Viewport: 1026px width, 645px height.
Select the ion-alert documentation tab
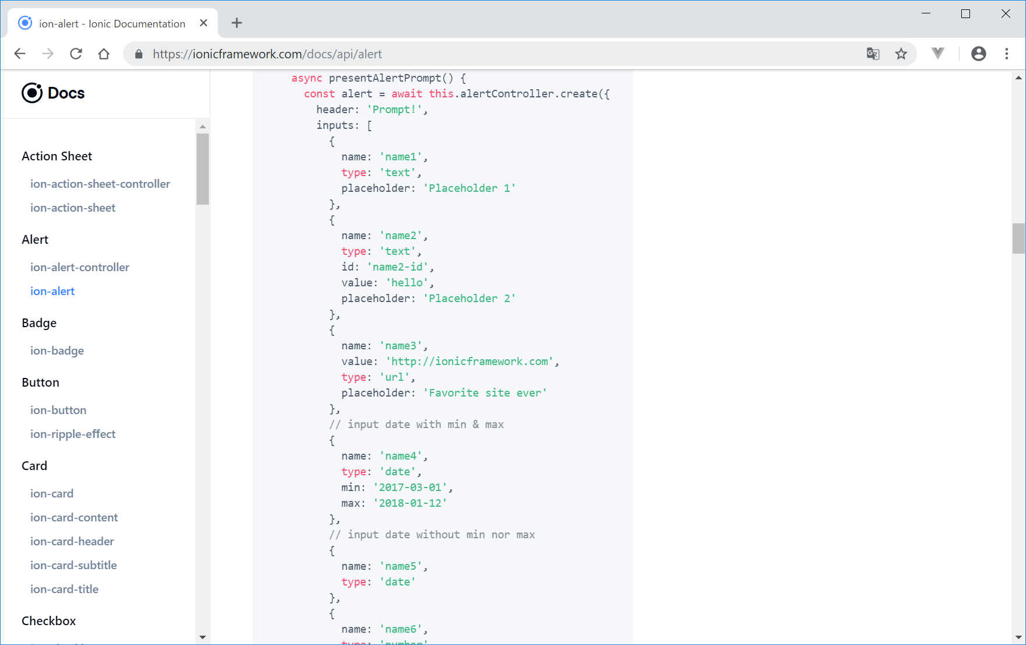point(112,23)
